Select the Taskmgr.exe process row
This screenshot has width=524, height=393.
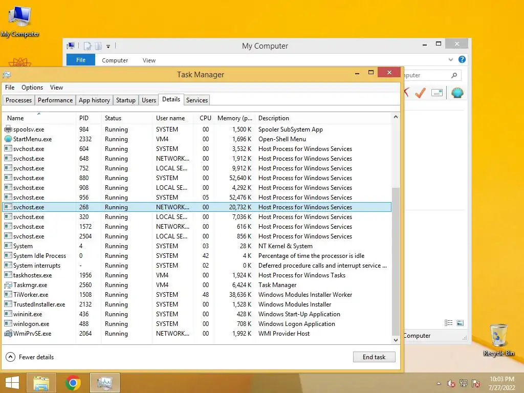click(197, 285)
